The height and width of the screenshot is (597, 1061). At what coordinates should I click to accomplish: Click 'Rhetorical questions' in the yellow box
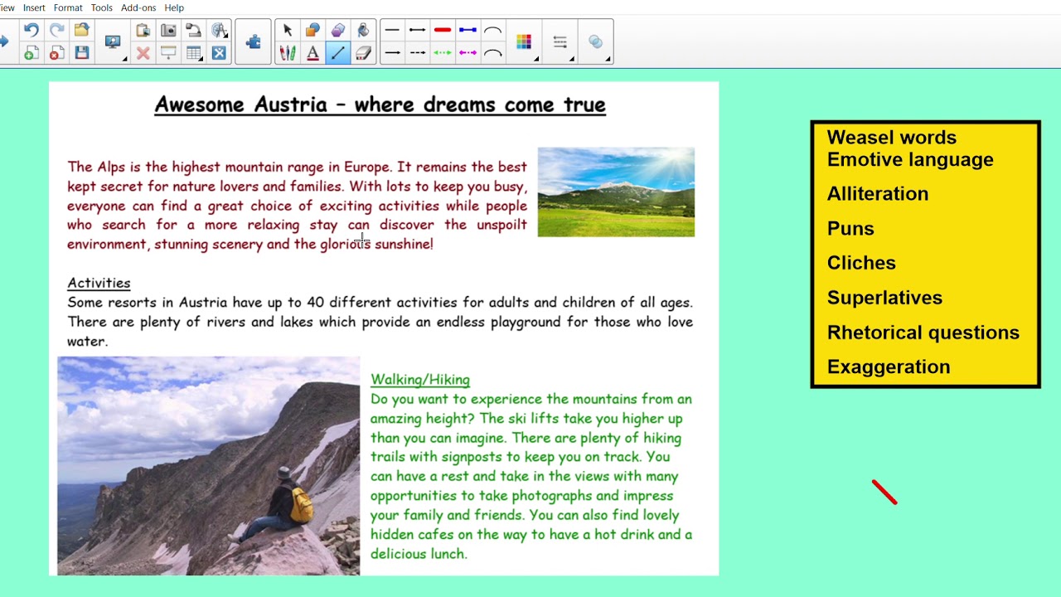tap(923, 332)
